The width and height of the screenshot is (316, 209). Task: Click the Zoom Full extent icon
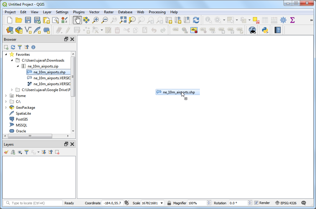pyautogui.click(x=123, y=20)
